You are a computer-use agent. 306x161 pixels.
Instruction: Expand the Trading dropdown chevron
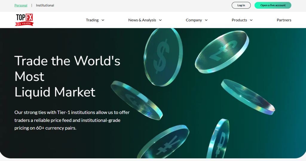103,20
